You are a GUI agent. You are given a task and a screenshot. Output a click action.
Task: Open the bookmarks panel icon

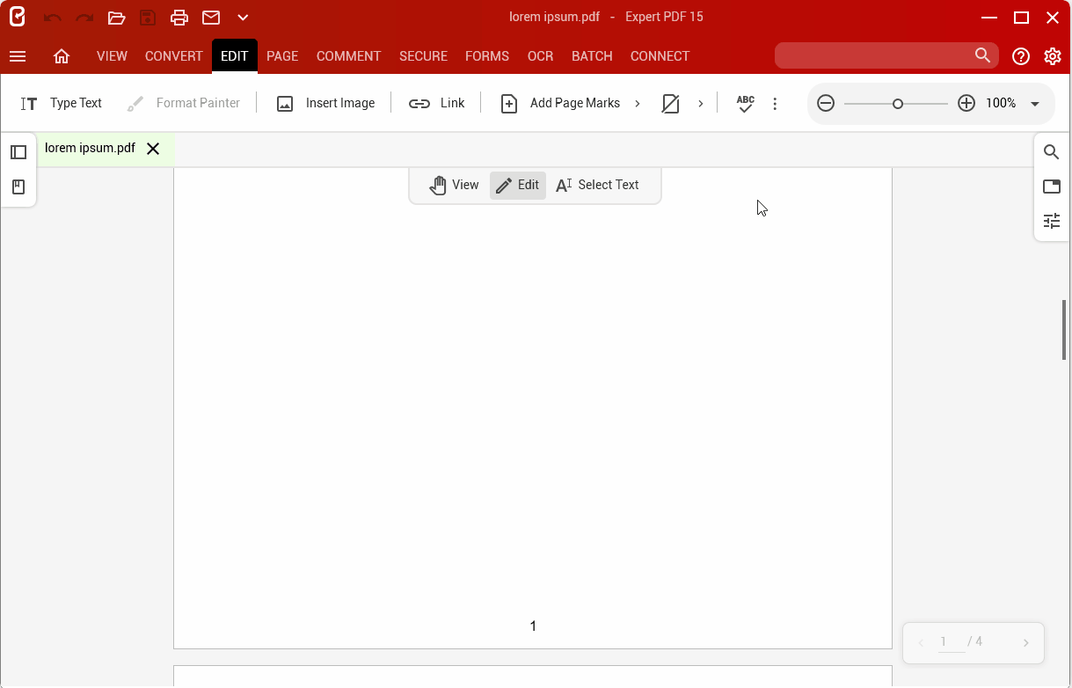pos(18,187)
